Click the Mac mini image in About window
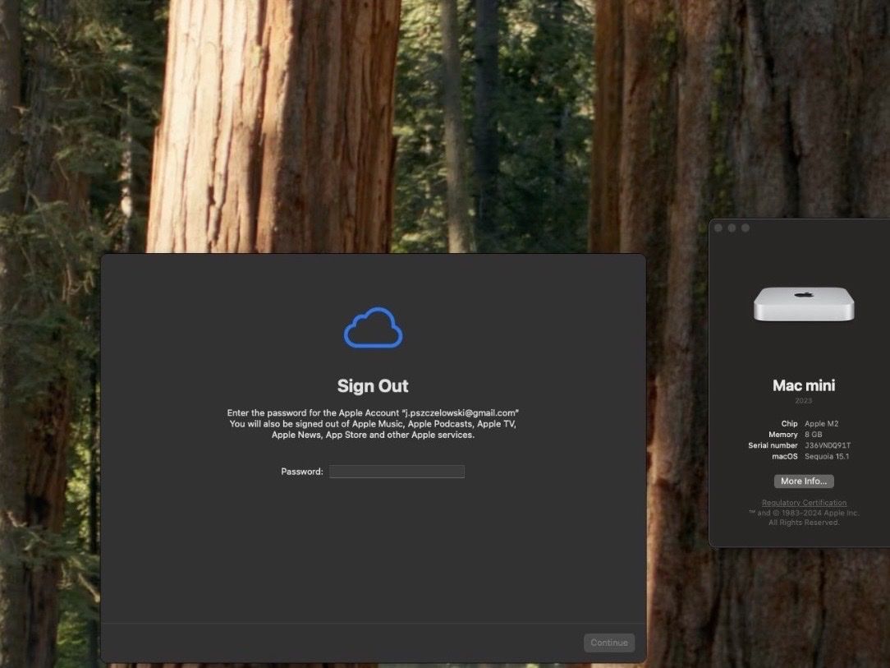Image resolution: width=890 pixels, height=668 pixels. [x=804, y=305]
